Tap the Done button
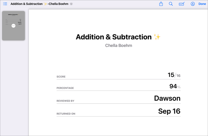The image size is (208, 136). tap(202, 4)
